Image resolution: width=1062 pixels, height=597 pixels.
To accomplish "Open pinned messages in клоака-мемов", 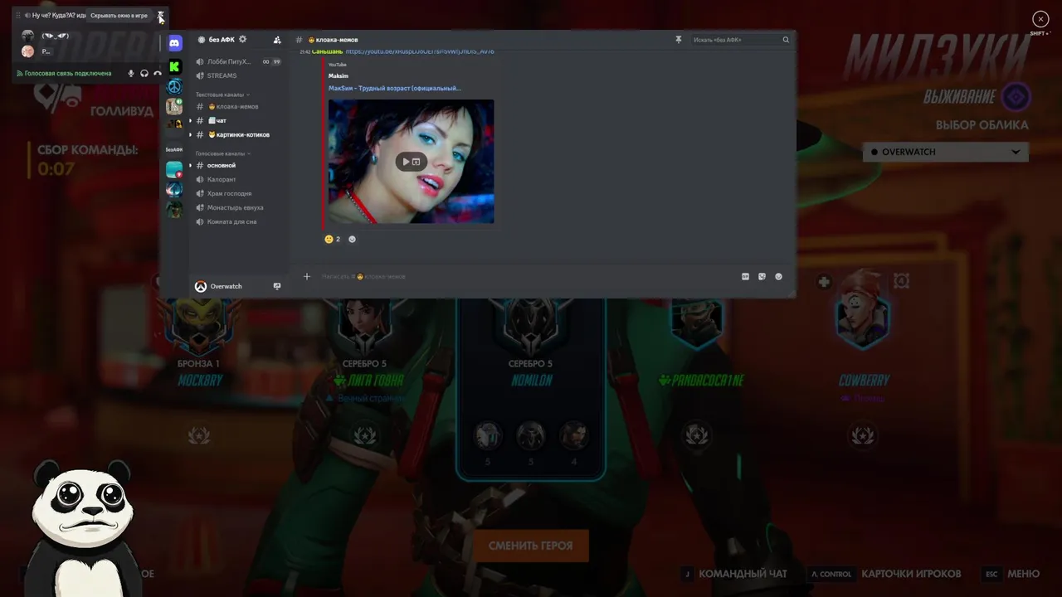I will (x=678, y=40).
